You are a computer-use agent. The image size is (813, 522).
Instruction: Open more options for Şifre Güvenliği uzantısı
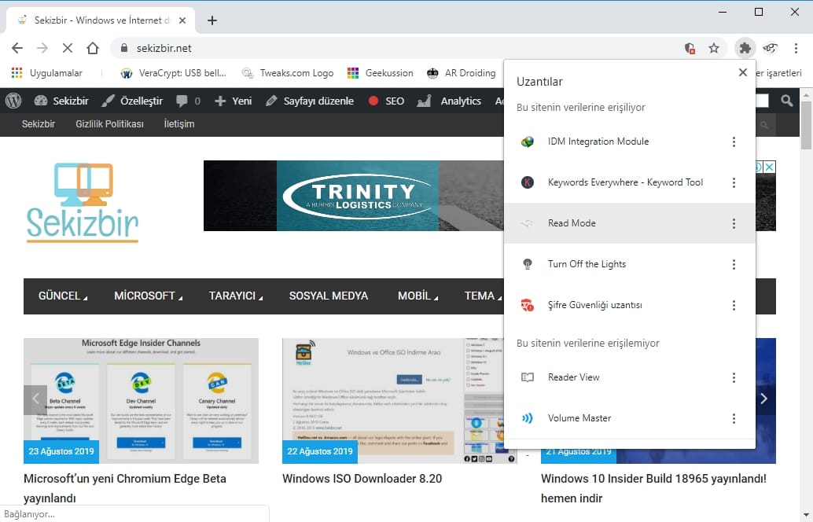(x=734, y=305)
